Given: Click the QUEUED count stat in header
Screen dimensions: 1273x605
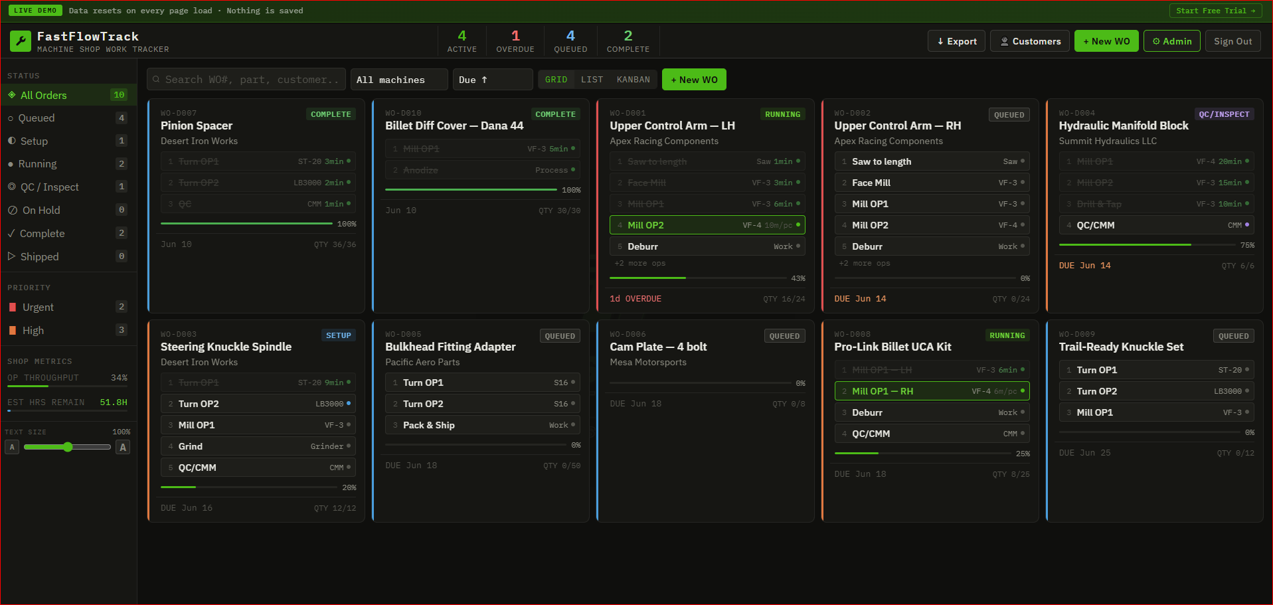Looking at the screenshot, I should click(x=570, y=41).
